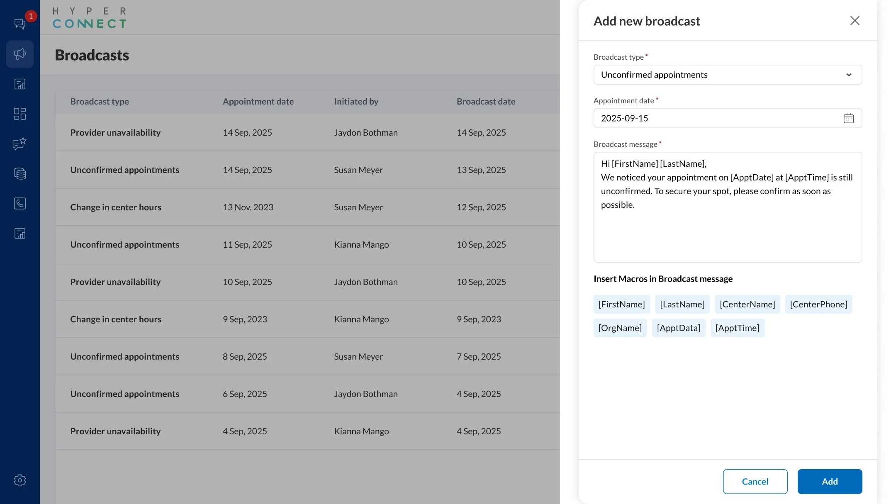
Task: Close the Add new broadcast panel
Action: [x=855, y=20]
